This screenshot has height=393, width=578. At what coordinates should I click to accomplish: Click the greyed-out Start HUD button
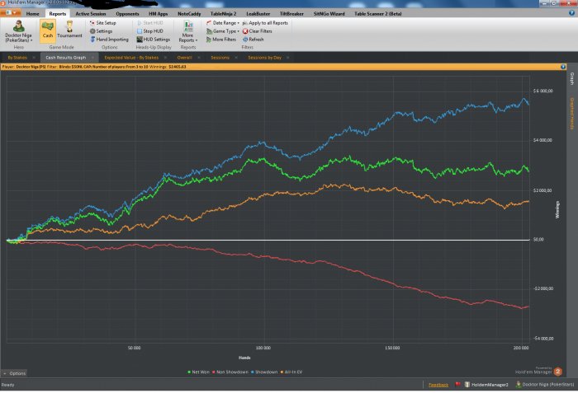coord(149,23)
